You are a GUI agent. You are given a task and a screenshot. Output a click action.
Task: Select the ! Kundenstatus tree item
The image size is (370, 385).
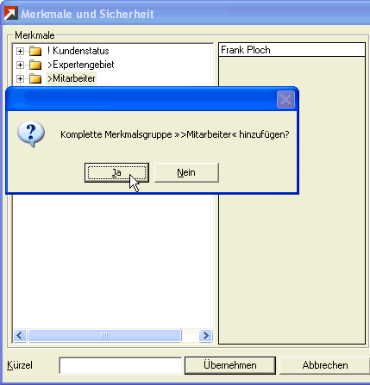pyautogui.click(x=78, y=51)
